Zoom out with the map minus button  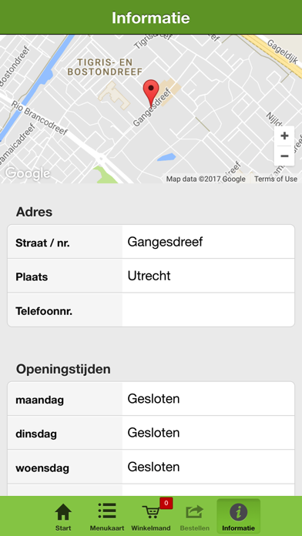pyautogui.click(x=284, y=156)
